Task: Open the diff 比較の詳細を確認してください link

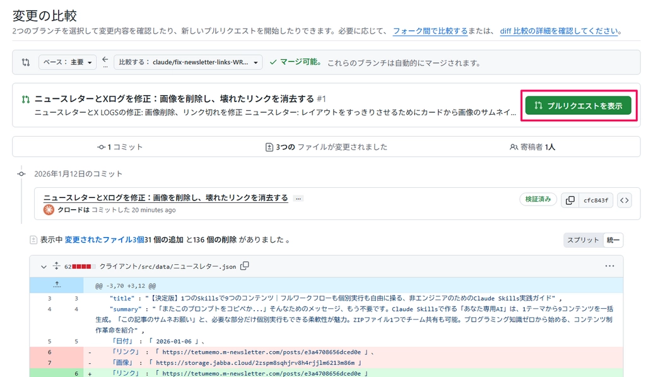Action: tap(559, 31)
